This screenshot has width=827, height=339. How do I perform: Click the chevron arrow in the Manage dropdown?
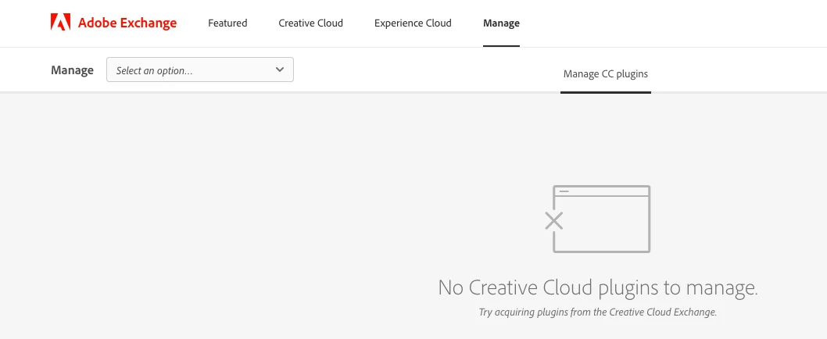(x=280, y=70)
